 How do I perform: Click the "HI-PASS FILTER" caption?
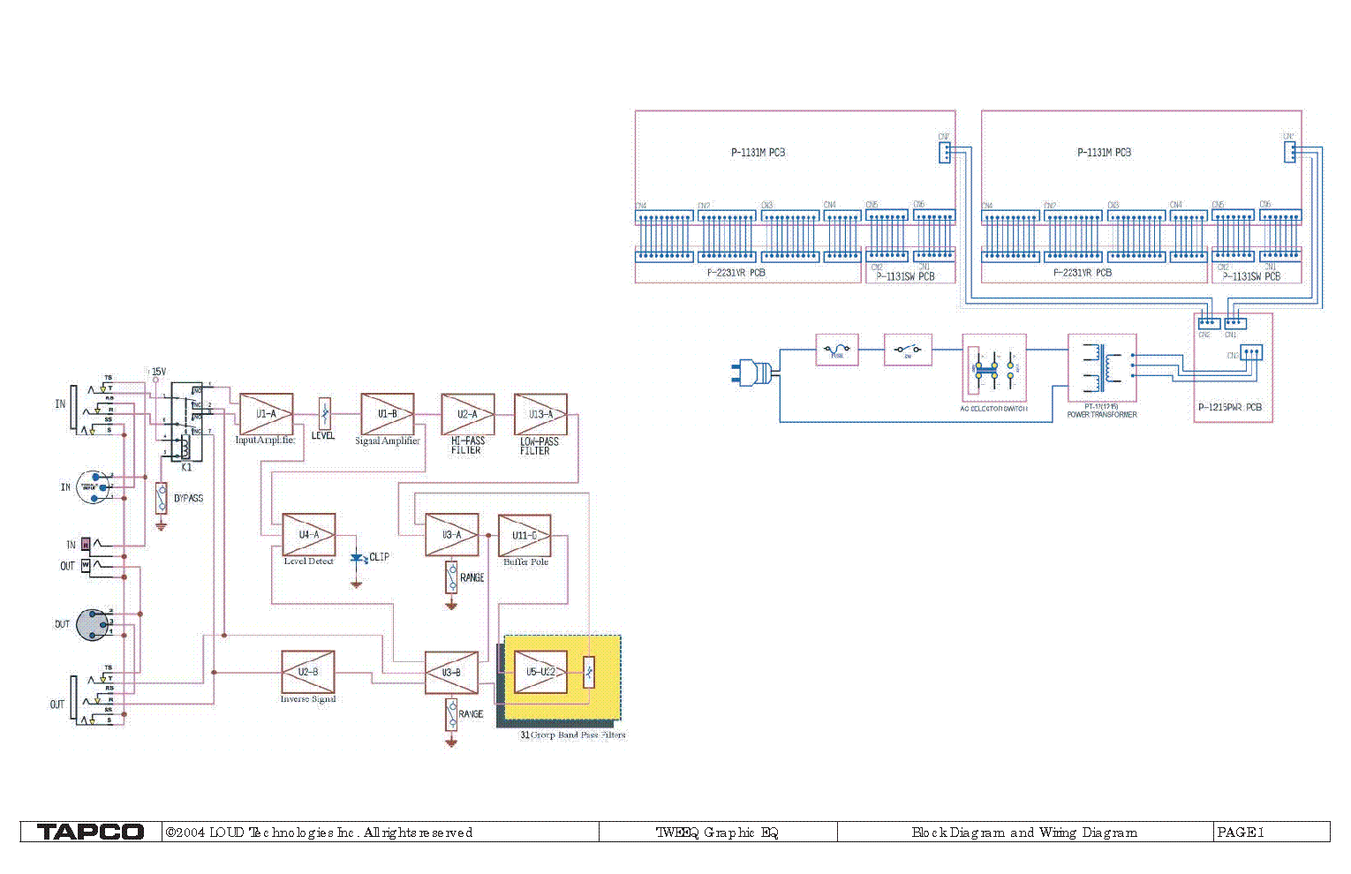(x=467, y=445)
